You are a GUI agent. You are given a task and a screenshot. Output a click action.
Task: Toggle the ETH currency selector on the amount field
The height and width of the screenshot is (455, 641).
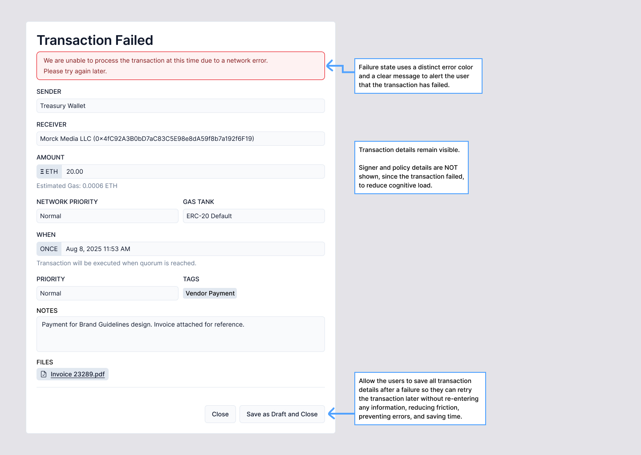coord(49,171)
